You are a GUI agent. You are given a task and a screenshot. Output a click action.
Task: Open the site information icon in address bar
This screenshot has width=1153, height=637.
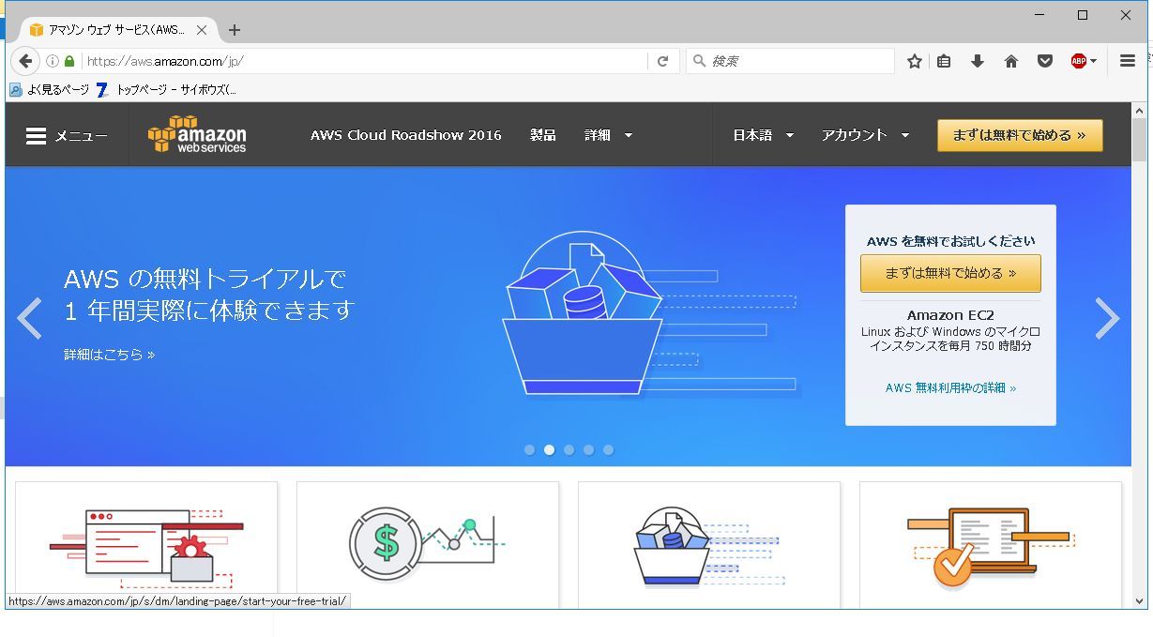pos(53,61)
